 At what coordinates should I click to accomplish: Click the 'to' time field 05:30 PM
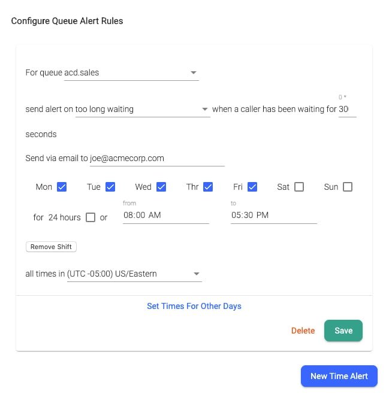273,216
